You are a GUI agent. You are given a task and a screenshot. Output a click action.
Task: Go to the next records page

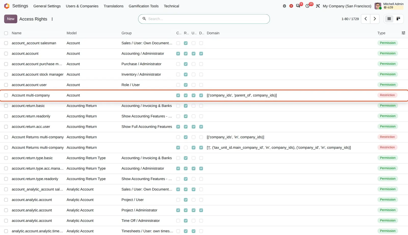point(375,19)
